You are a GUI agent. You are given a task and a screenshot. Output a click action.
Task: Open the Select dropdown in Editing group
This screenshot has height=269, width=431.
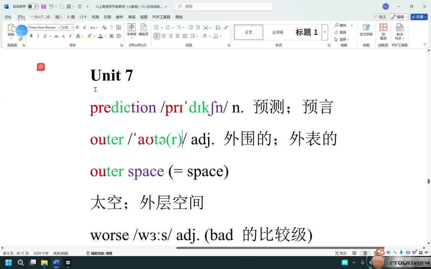pyautogui.click(x=342, y=39)
